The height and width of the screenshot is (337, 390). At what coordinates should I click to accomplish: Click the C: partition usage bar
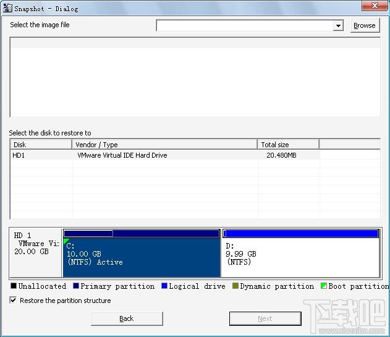142,234
